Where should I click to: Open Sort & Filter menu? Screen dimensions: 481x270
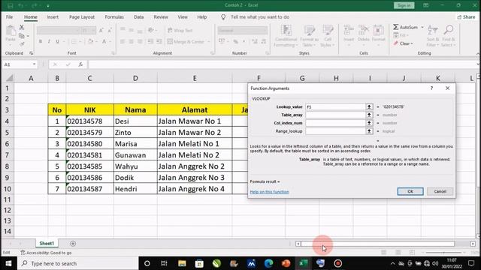point(433,36)
